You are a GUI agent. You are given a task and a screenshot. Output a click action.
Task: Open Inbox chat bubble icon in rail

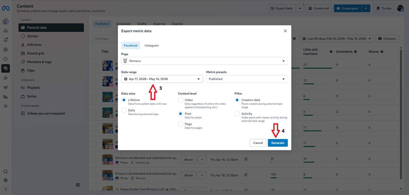click(x=5, y=59)
